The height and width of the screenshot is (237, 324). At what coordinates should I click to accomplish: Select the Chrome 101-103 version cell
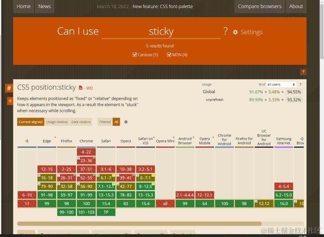86,212
